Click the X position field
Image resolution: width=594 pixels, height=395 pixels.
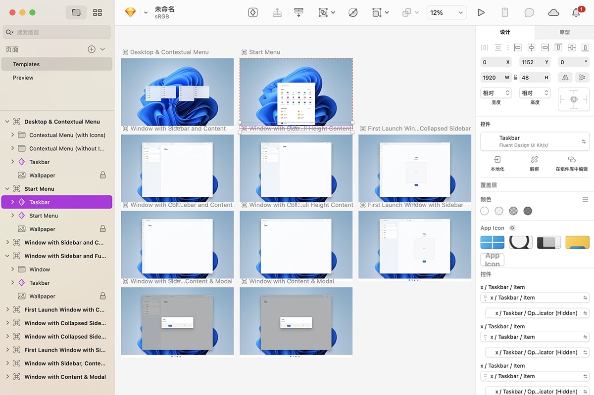[496, 62]
